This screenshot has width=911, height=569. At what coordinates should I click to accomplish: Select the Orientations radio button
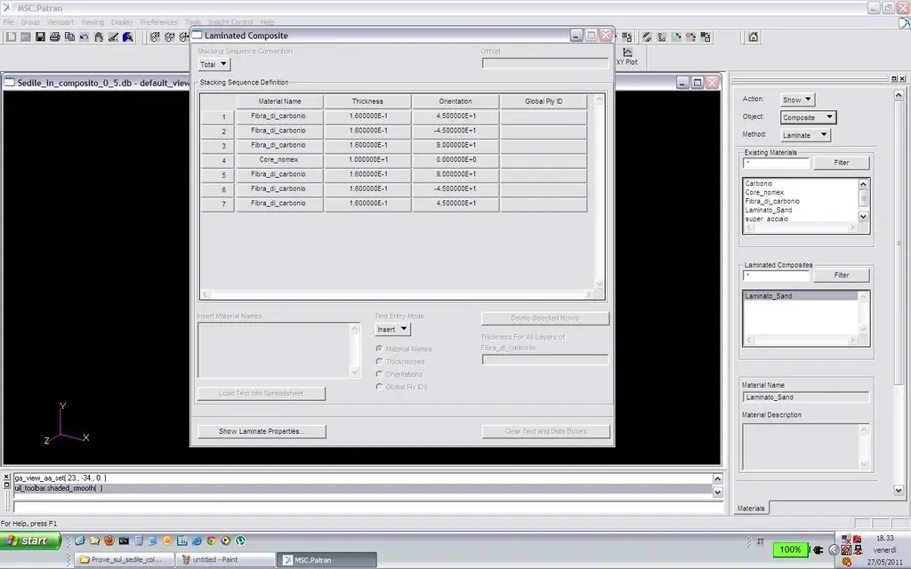point(379,374)
